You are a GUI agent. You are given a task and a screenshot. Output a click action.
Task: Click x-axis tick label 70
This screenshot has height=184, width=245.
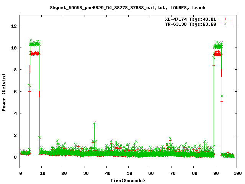click(173, 173)
